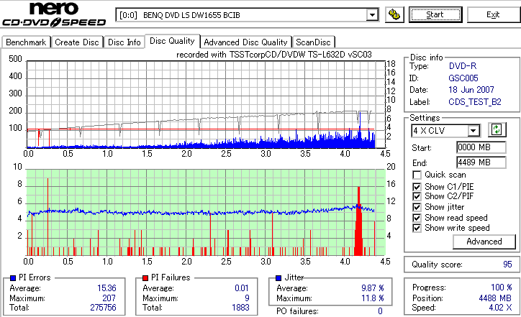Click PI Errors maximum value 207

pyautogui.click(x=109, y=298)
